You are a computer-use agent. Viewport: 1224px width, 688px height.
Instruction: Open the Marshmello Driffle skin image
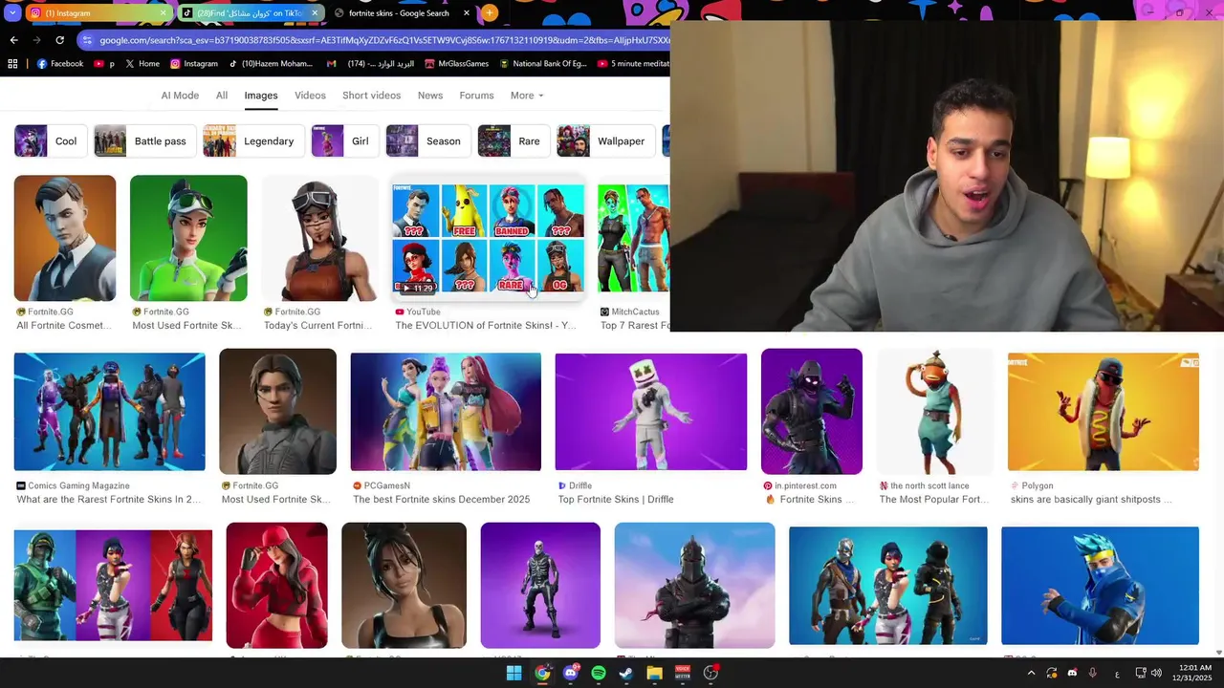coord(651,412)
